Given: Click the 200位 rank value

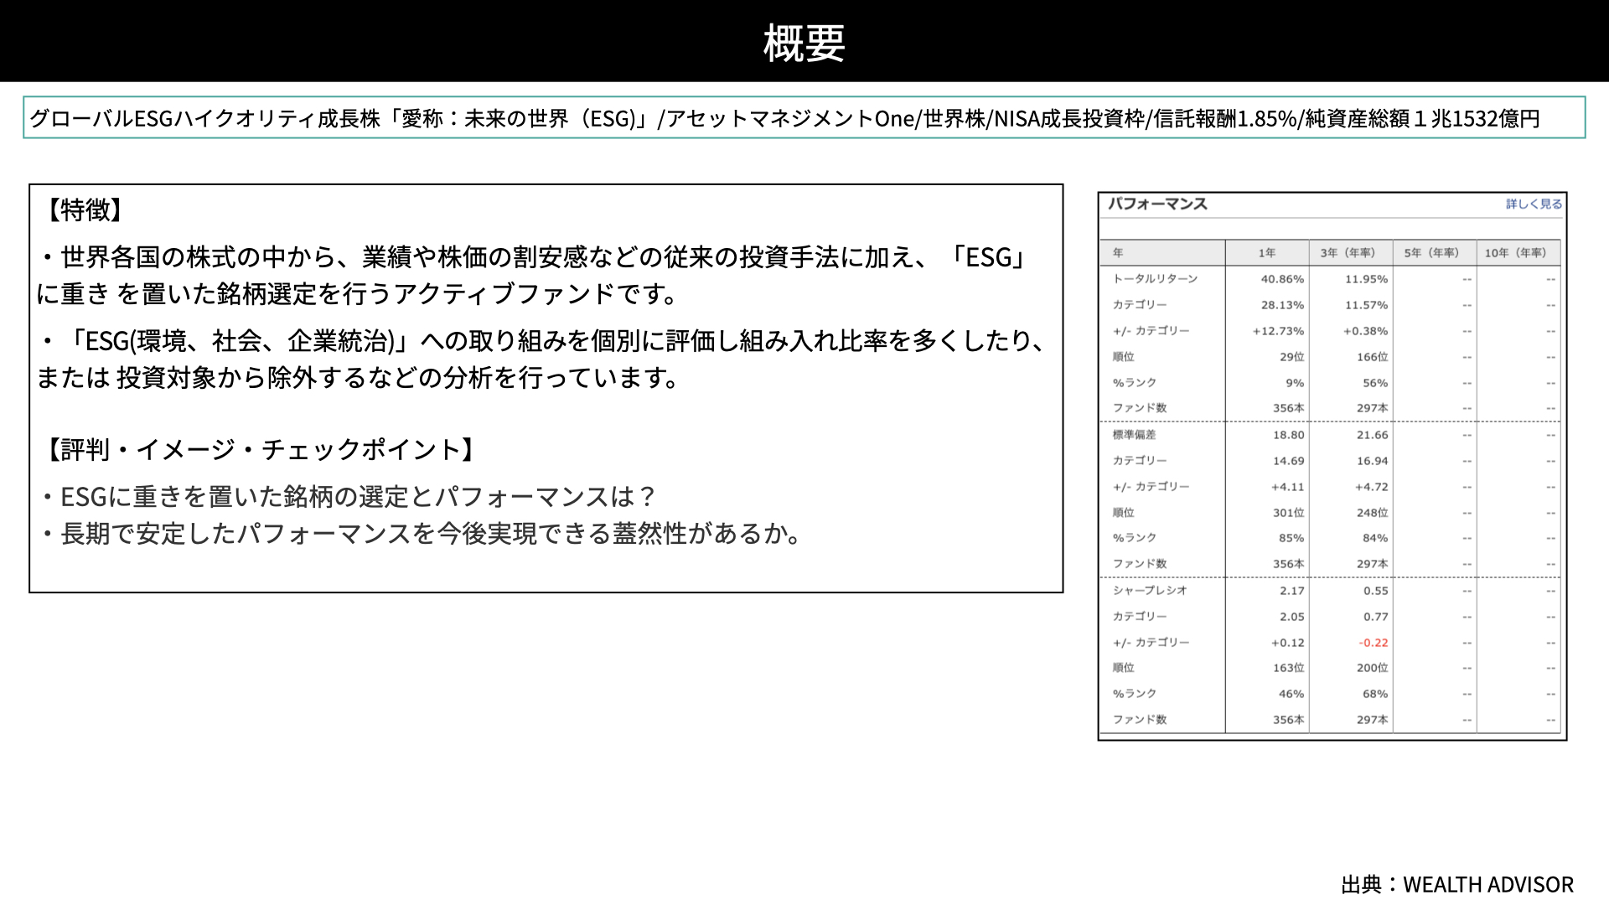Looking at the screenshot, I should coord(1372,668).
